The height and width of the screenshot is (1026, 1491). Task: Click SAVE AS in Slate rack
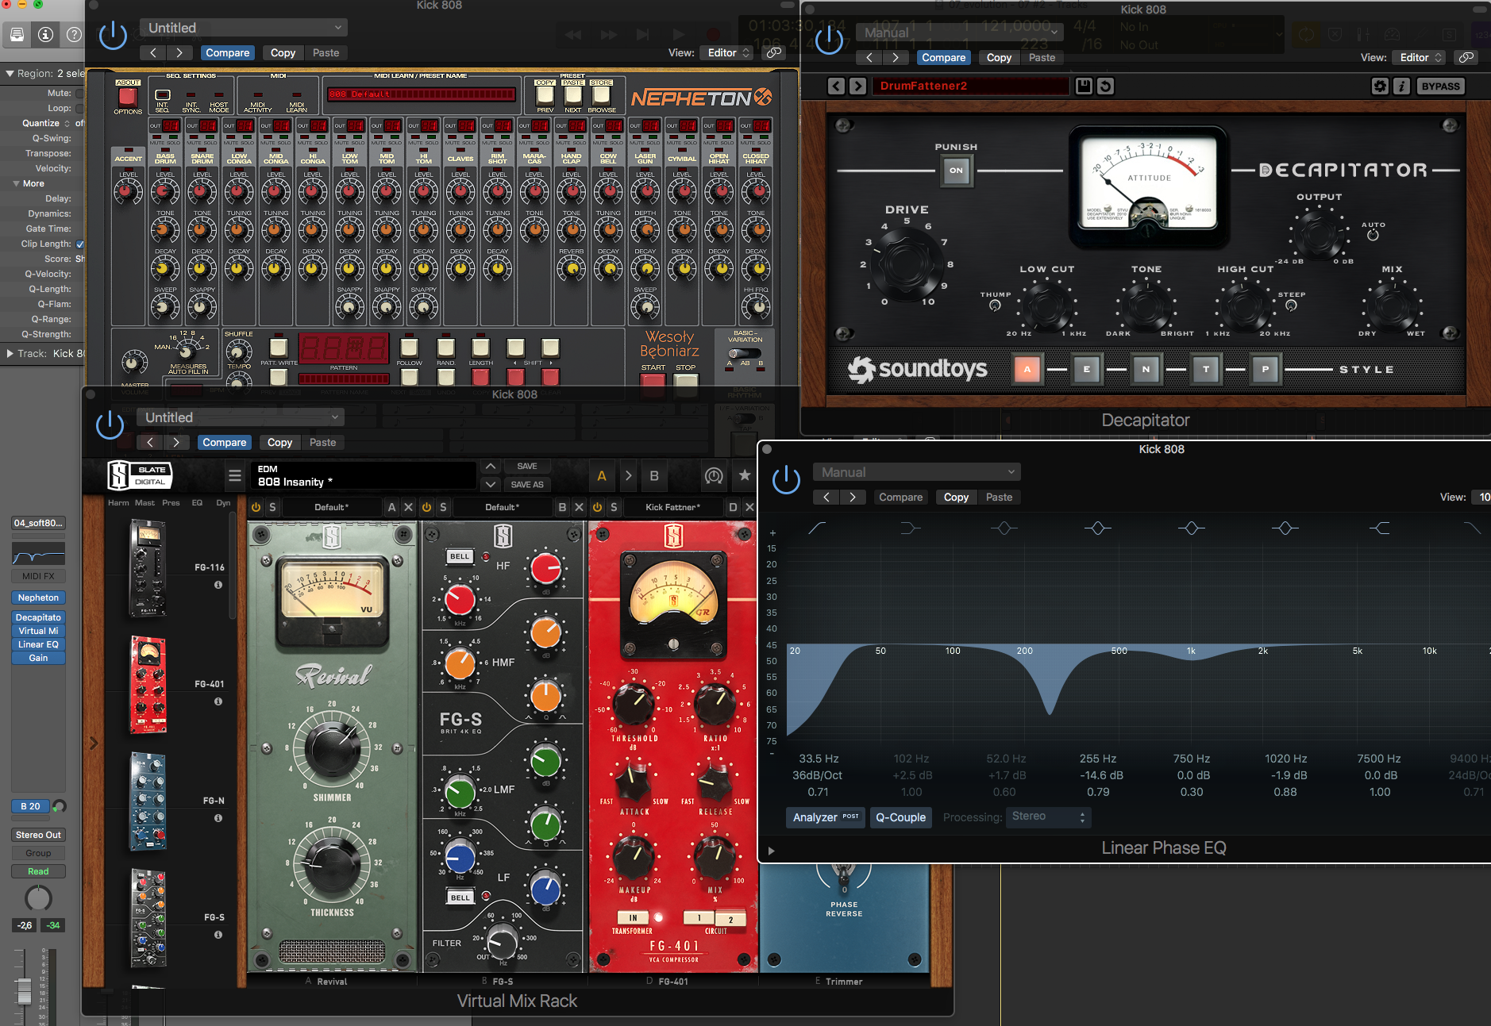pos(527,484)
